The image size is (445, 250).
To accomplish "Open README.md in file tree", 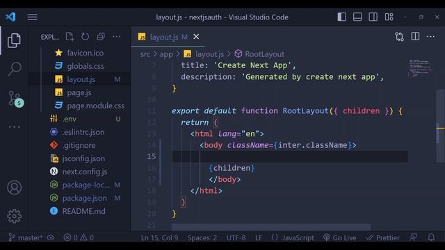I will [83, 211].
